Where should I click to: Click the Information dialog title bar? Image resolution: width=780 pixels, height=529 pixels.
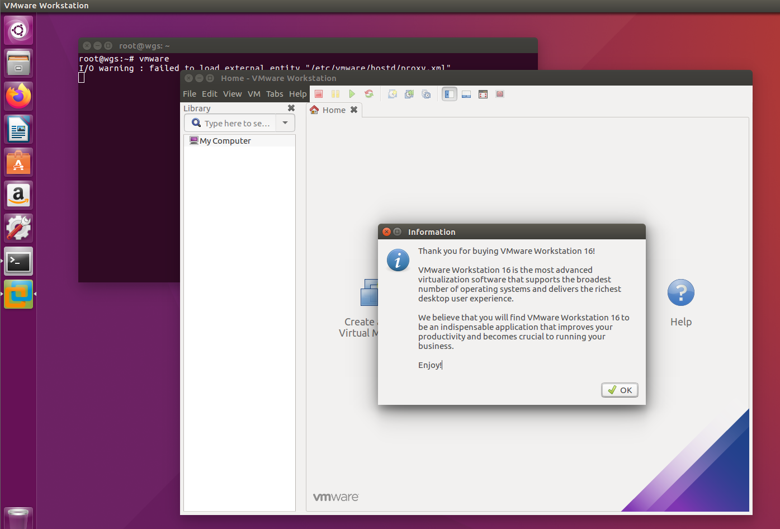click(512, 232)
